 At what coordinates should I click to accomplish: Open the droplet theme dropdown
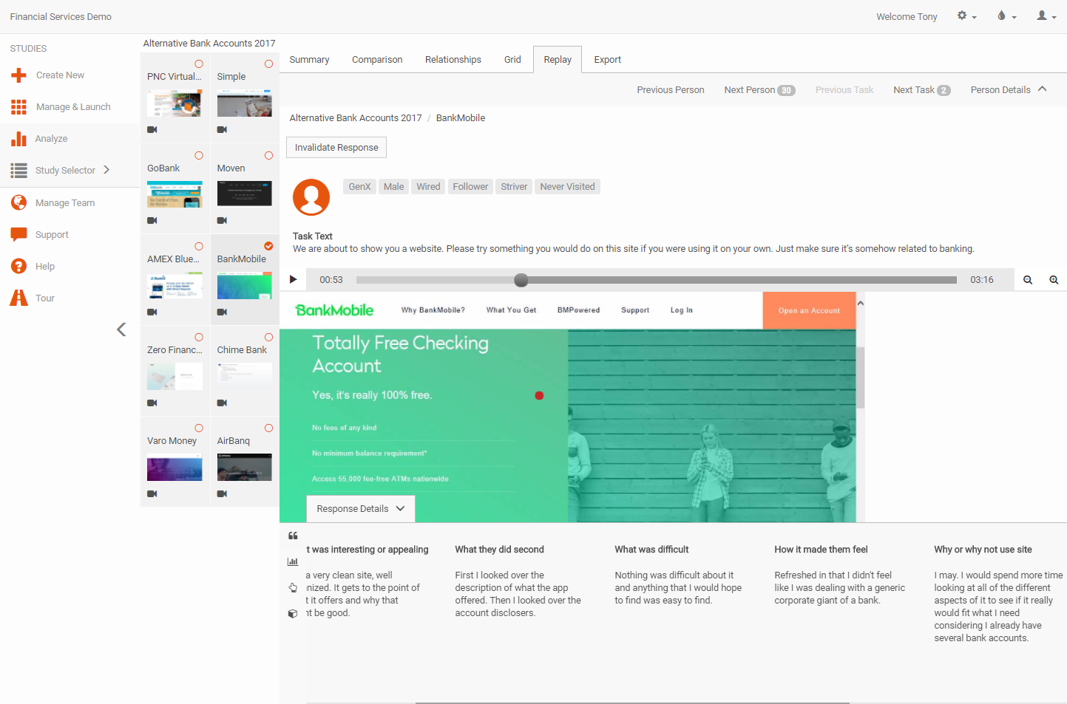point(1006,16)
